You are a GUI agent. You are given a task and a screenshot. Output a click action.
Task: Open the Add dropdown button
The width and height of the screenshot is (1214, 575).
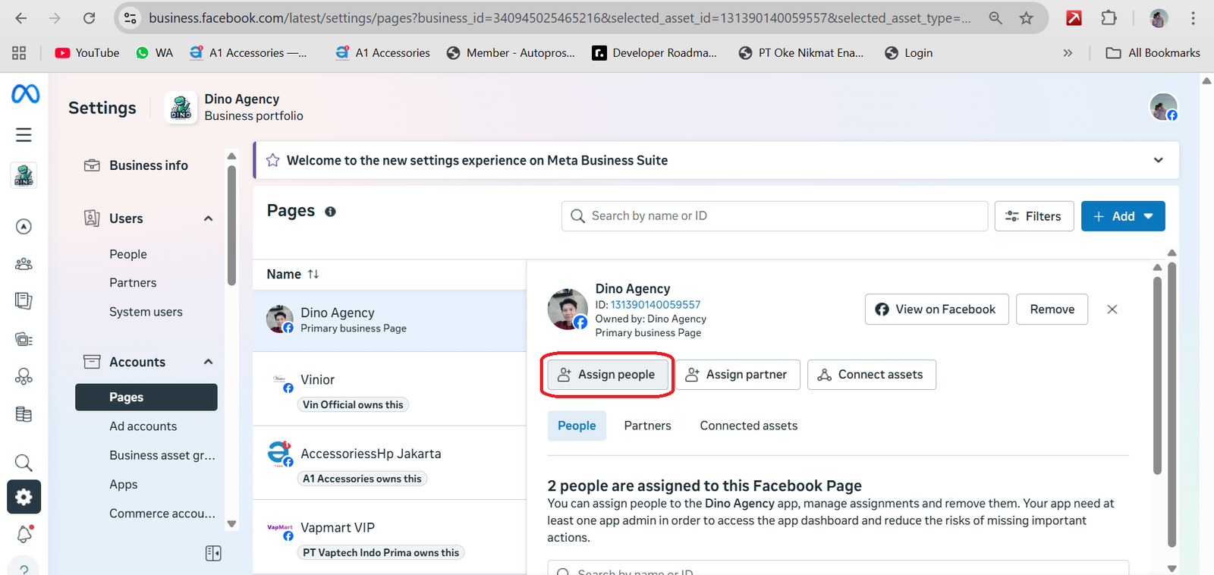[1122, 216]
